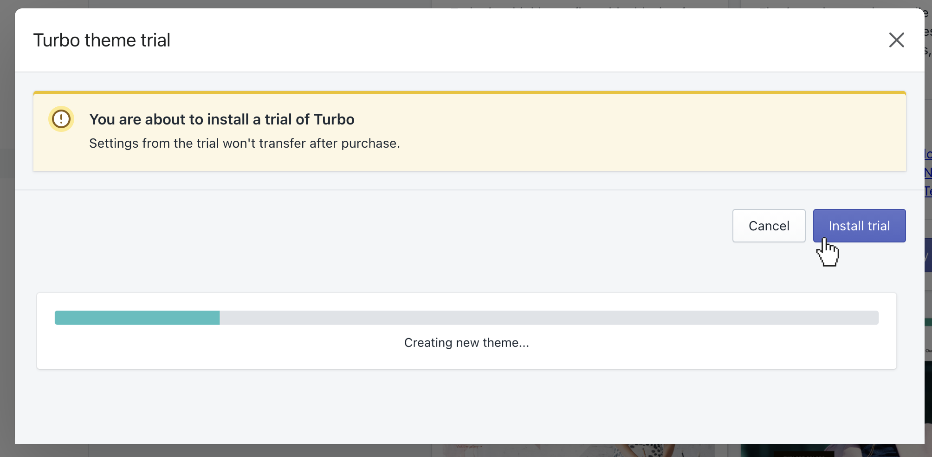
Task: Select the settings transfer warning text
Action: [x=245, y=143]
